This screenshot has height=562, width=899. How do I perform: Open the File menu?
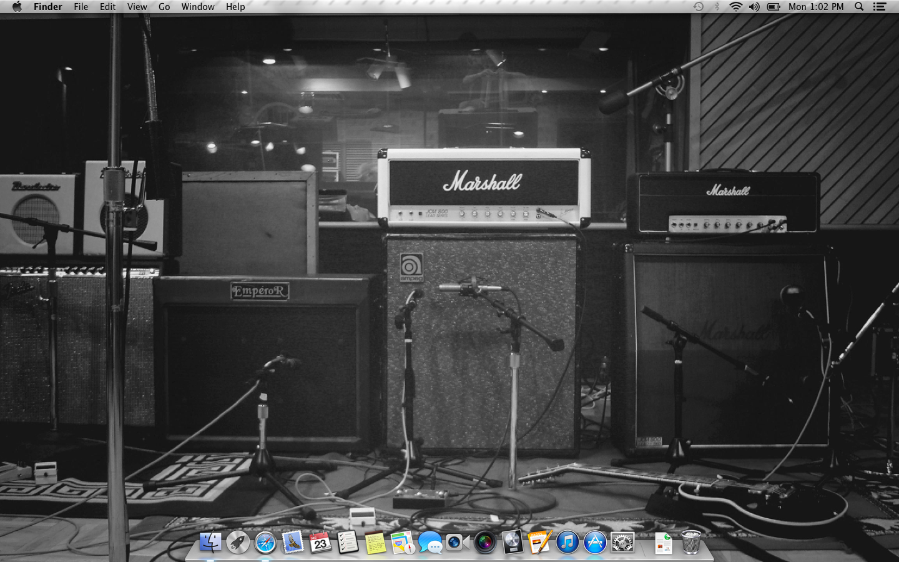(x=81, y=7)
